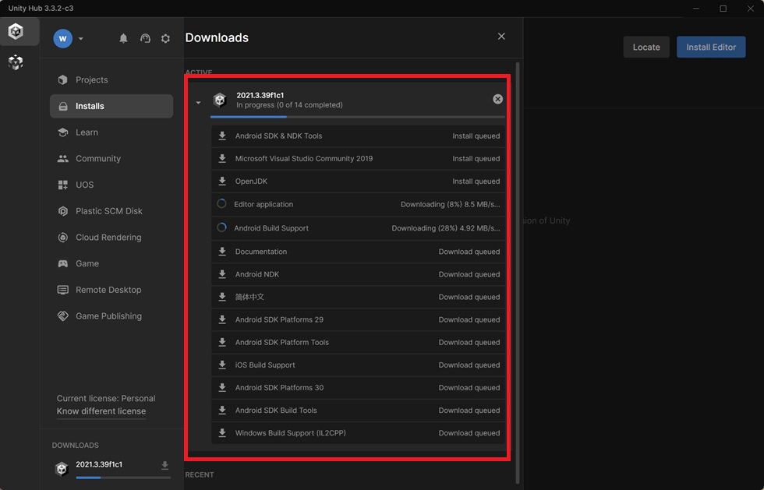Click the Unity Hub logo in left rail
The width and height of the screenshot is (764, 490).
[x=16, y=31]
